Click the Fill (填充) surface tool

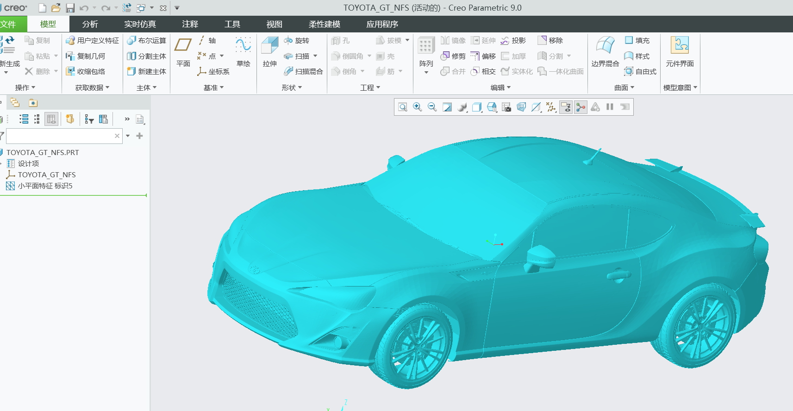point(637,41)
